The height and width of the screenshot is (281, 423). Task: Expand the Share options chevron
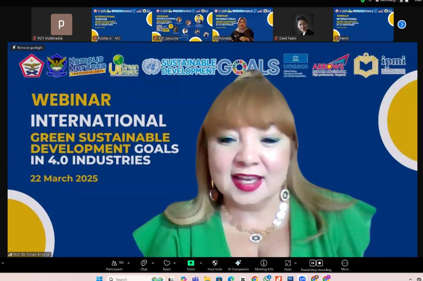coord(201,263)
